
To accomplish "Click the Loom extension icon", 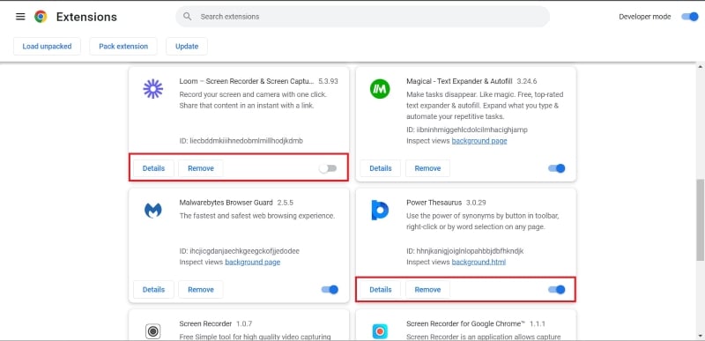I will (x=152, y=89).
